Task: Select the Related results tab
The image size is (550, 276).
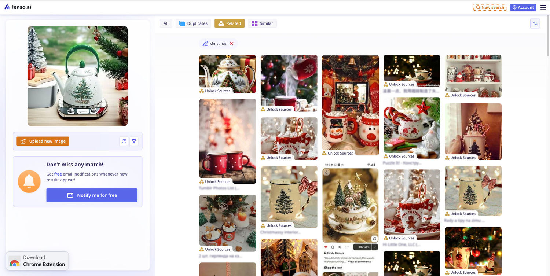Action: 230,23
